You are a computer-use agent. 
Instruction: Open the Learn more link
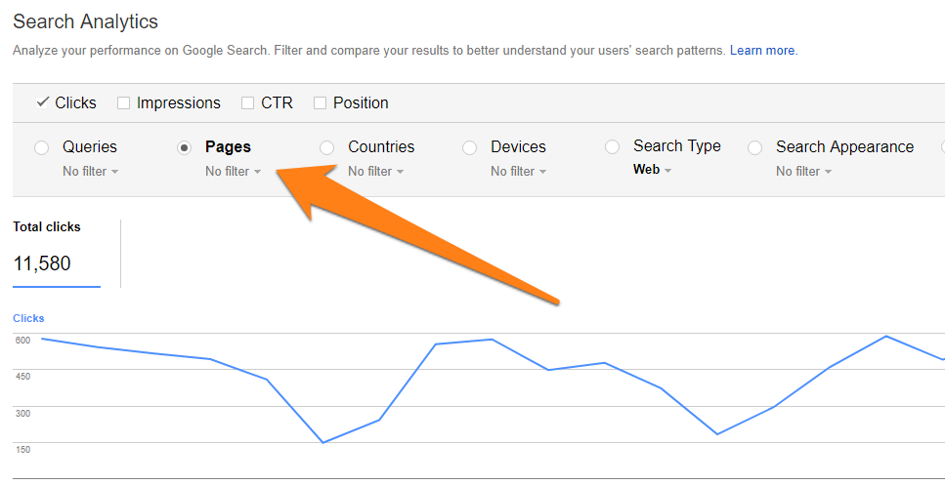tap(762, 50)
